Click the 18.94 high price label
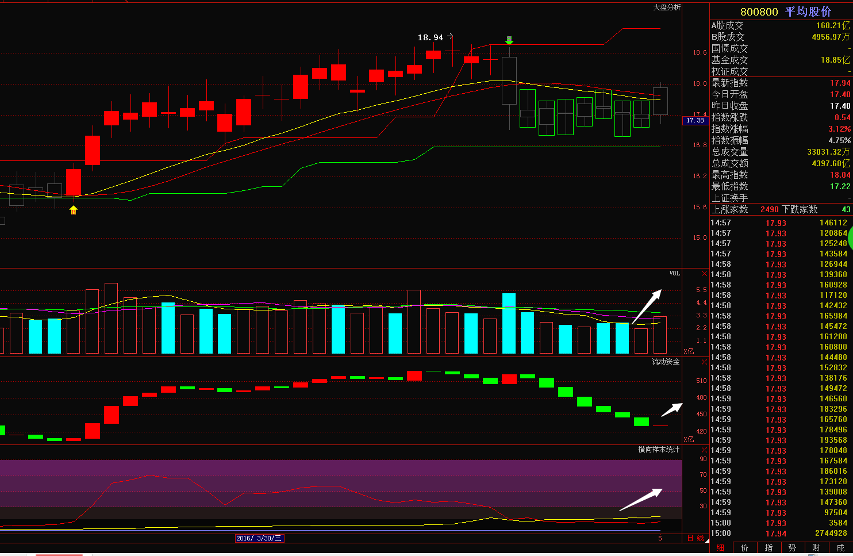Screen dimensions: 853x556 coord(431,37)
